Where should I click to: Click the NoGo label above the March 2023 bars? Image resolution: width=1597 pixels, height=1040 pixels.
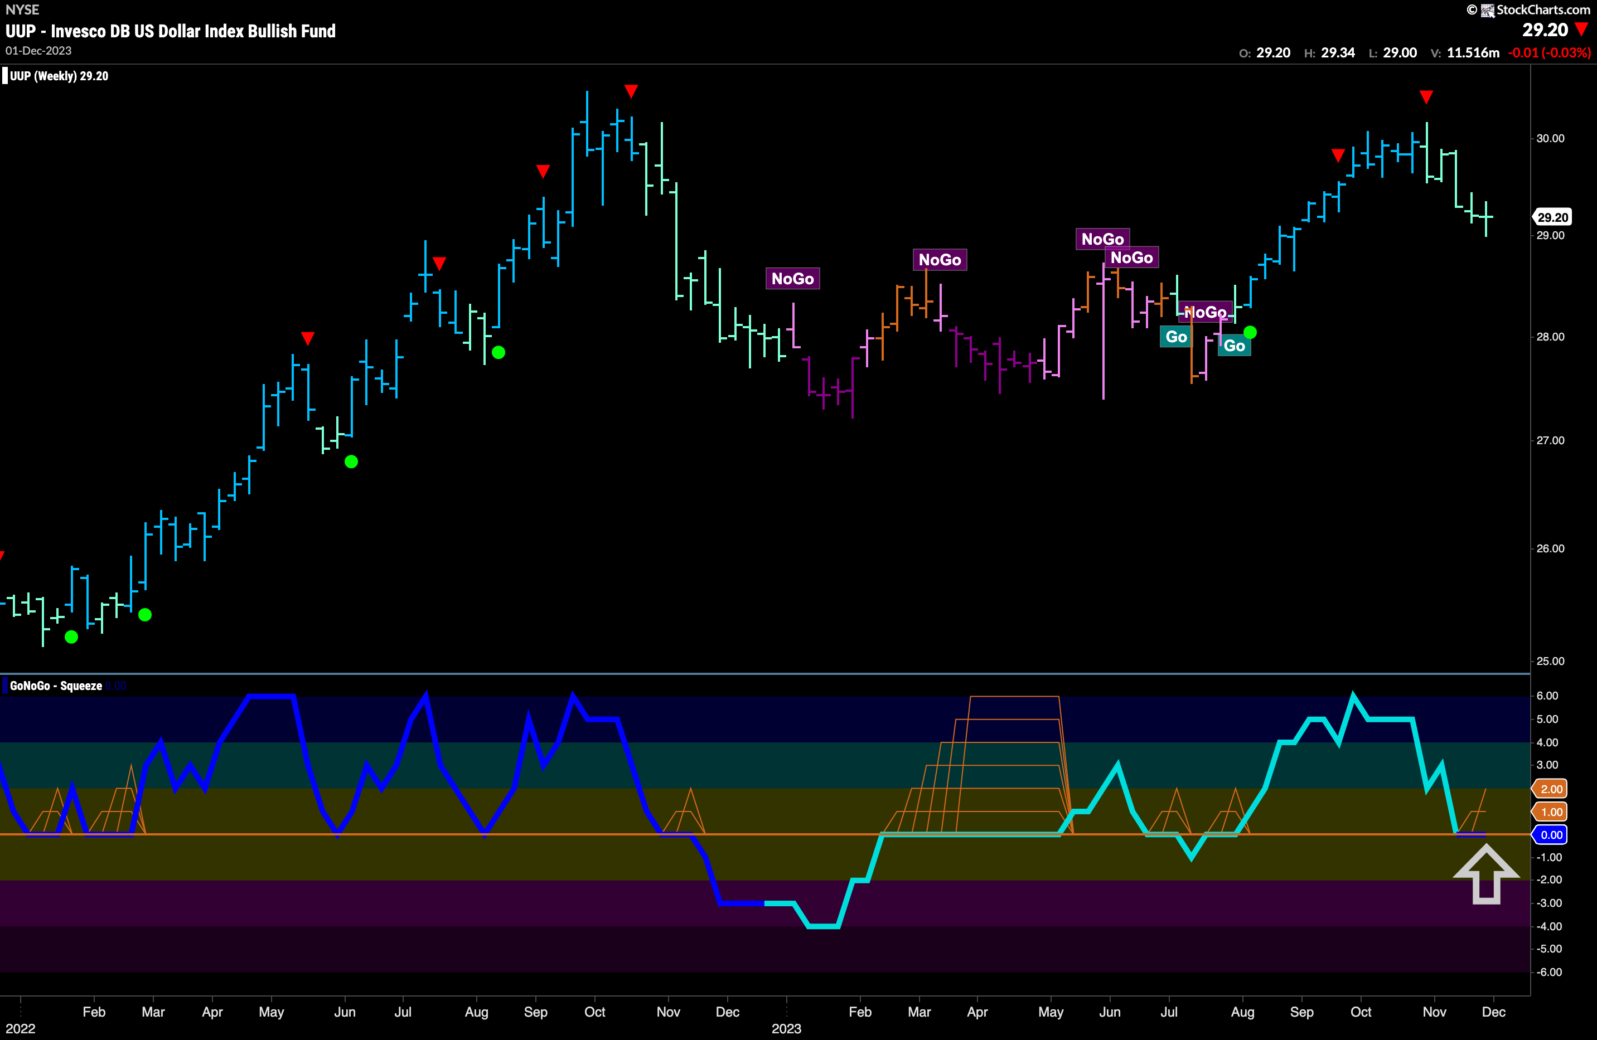coord(940,260)
